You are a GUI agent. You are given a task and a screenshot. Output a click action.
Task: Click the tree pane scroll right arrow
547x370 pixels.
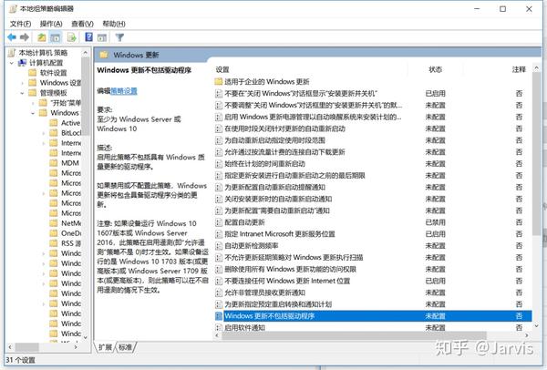point(76,347)
